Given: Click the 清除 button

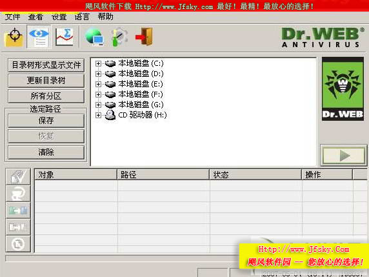Looking at the screenshot, I should coord(46,152).
